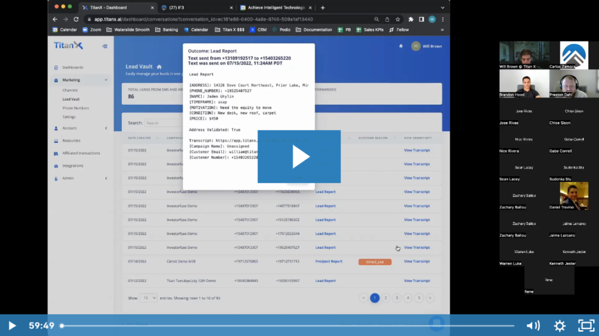Click the Lead Vault home icon
Viewport: 599px width, 336px height.
pos(159,67)
